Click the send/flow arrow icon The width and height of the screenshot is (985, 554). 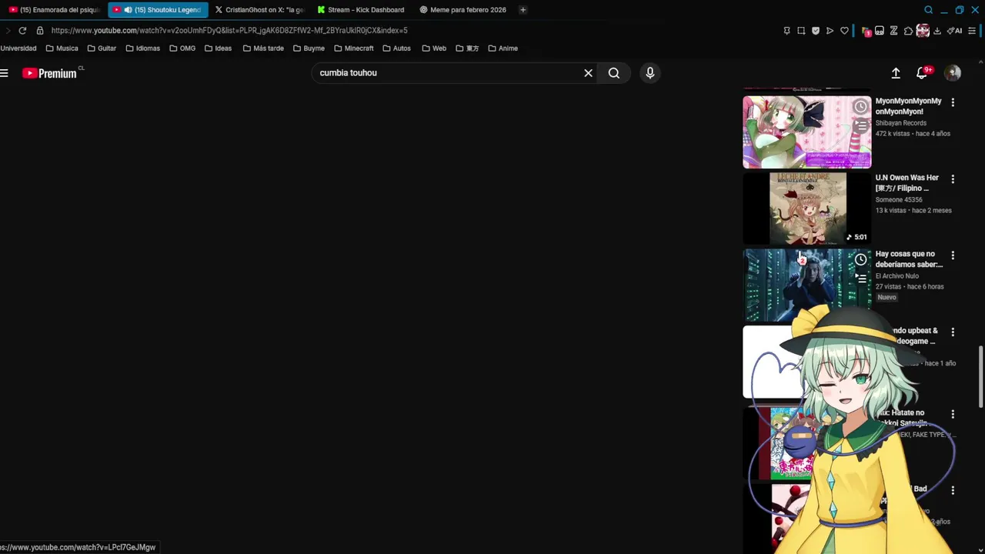pos(830,31)
